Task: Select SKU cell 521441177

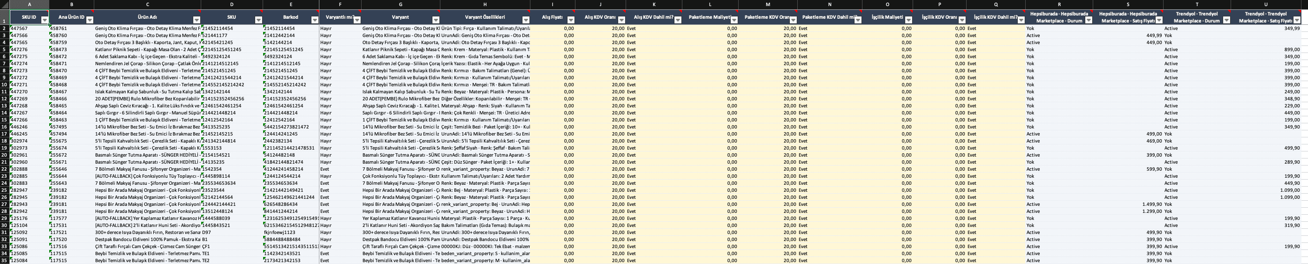Action: pos(232,36)
